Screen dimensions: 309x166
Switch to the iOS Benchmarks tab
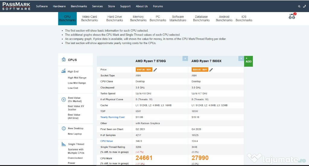click(x=244, y=18)
